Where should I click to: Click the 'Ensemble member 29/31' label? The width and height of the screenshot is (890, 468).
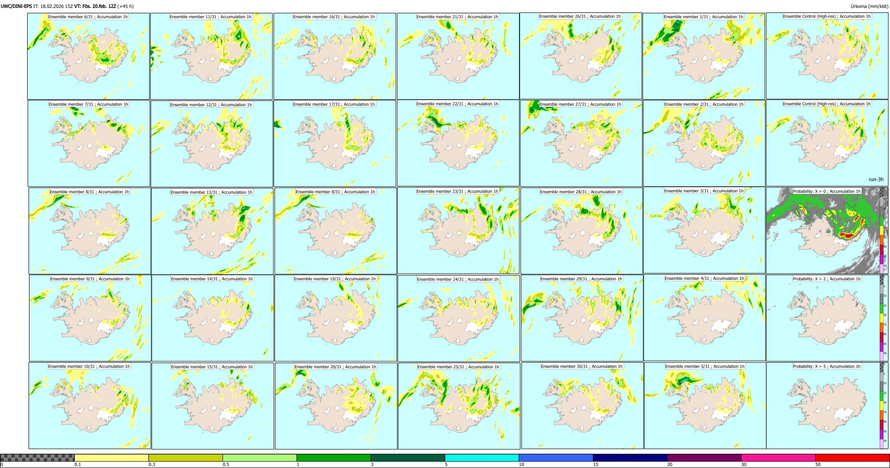point(581,279)
